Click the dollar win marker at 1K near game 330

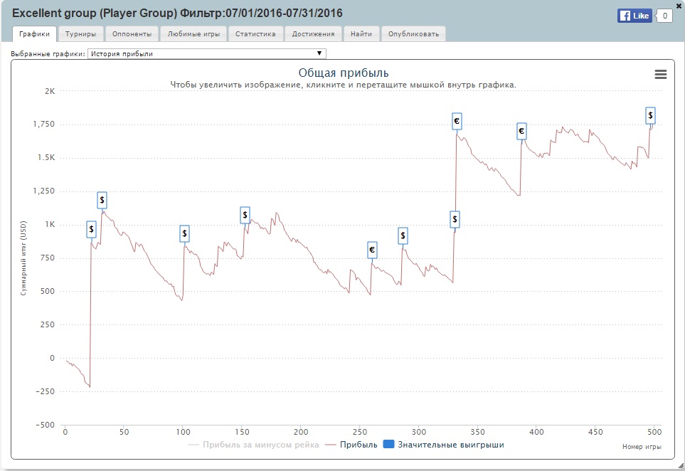455,219
